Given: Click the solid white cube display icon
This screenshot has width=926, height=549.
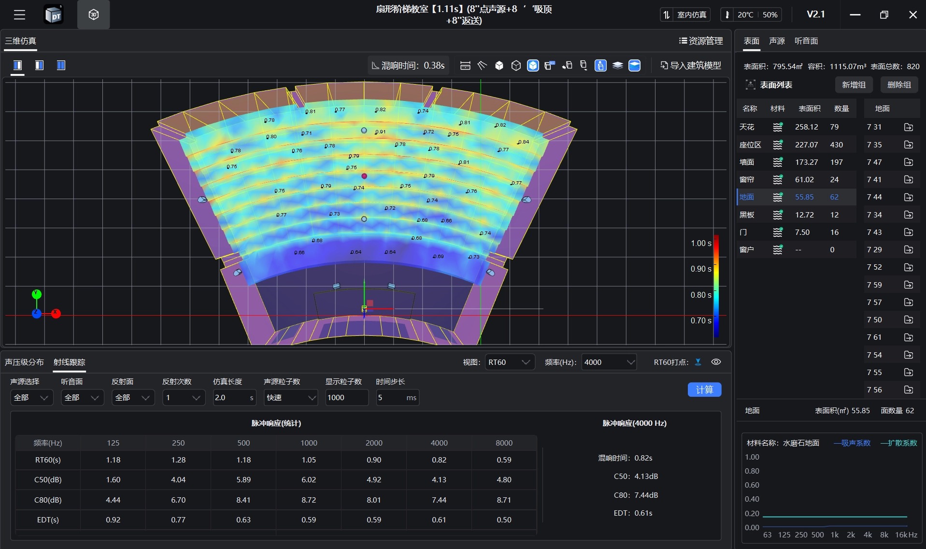Looking at the screenshot, I should (499, 65).
